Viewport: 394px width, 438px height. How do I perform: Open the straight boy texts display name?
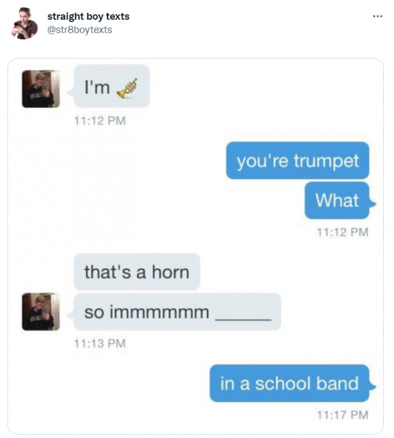(x=88, y=16)
